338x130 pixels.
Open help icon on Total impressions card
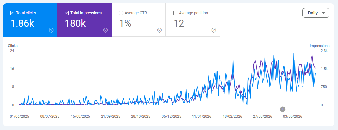pyautogui.click(x=105, y=30)
